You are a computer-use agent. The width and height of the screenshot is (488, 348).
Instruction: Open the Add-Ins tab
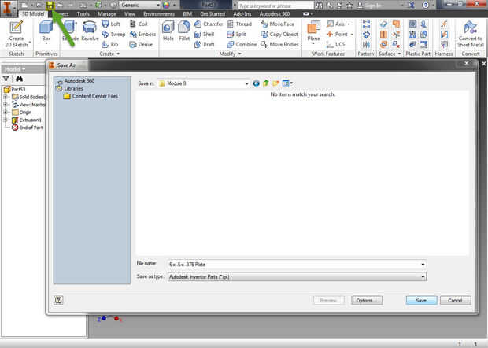242,14
